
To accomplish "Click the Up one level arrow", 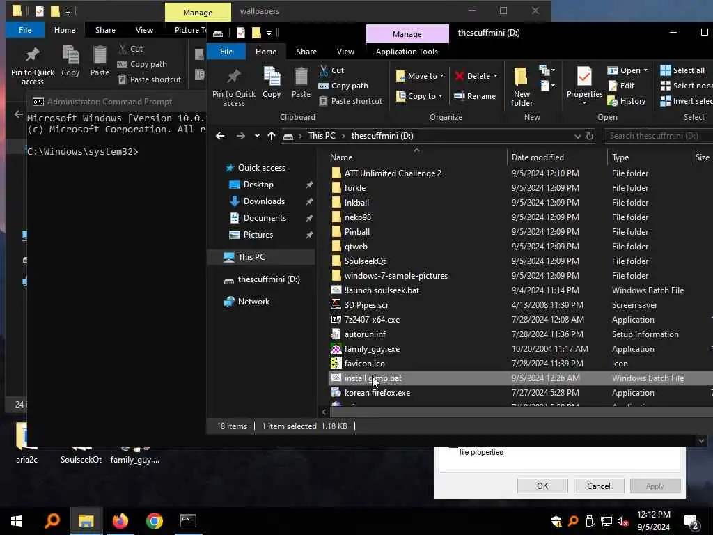I will point(272,136).
